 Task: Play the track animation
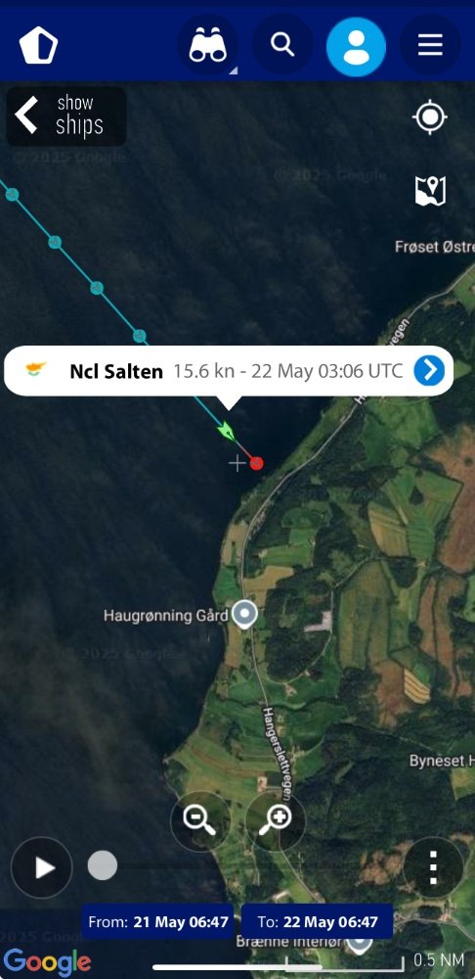coord(42,867)
